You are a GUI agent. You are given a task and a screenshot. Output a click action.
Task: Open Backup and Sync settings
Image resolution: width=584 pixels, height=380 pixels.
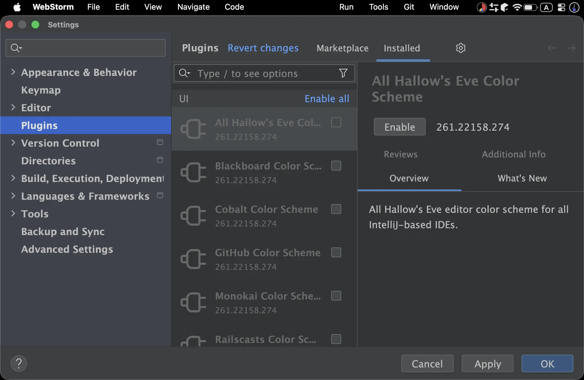click(x=86, y=231)
